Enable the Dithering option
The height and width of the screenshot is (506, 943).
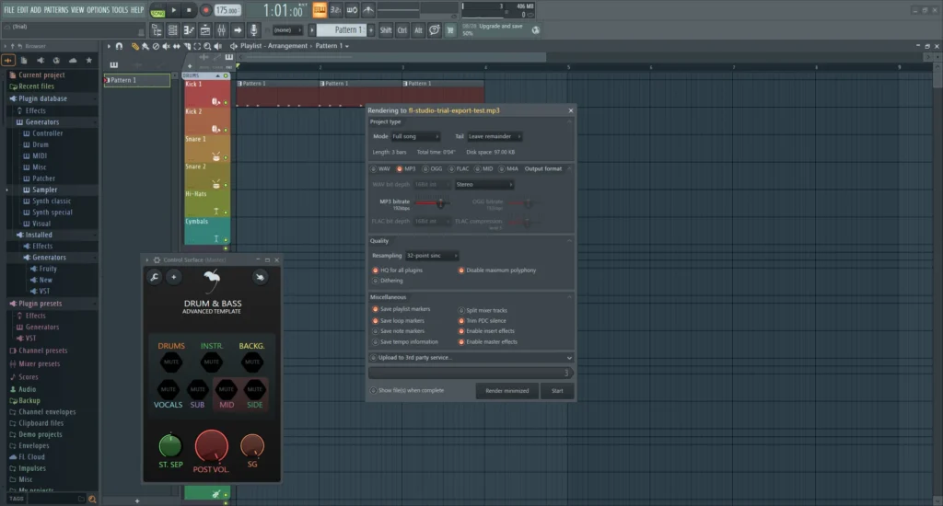[388, 281]
